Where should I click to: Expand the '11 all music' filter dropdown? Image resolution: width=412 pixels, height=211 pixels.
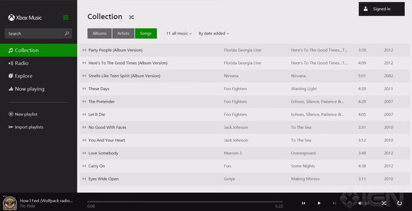coord(179,33)
